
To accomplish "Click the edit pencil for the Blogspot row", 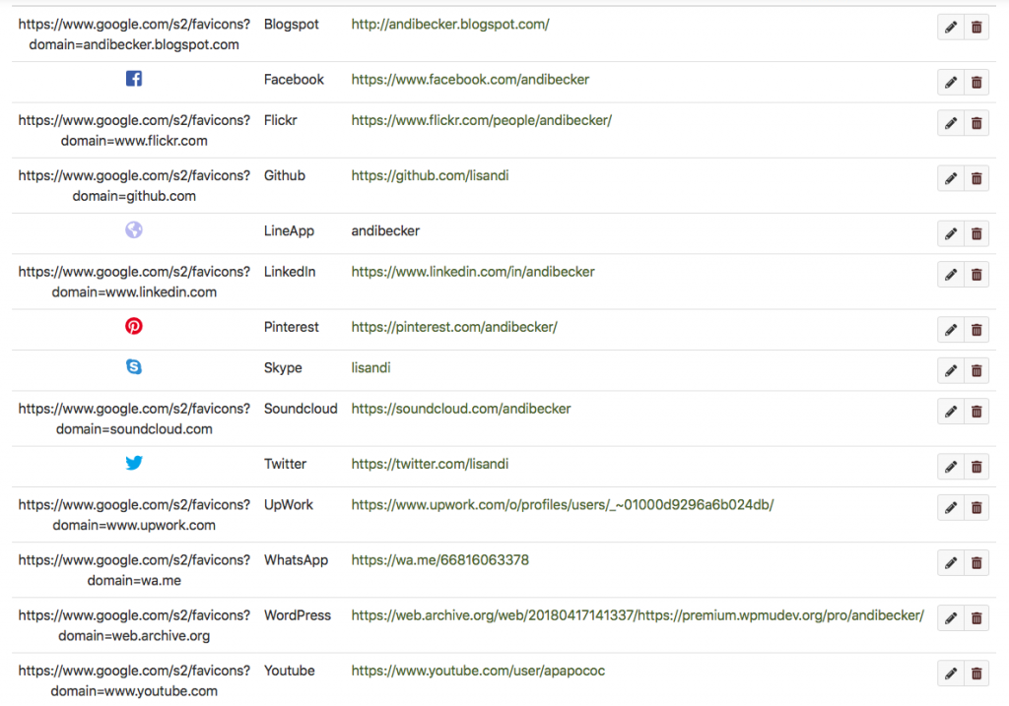I will (x=950, y=28).
